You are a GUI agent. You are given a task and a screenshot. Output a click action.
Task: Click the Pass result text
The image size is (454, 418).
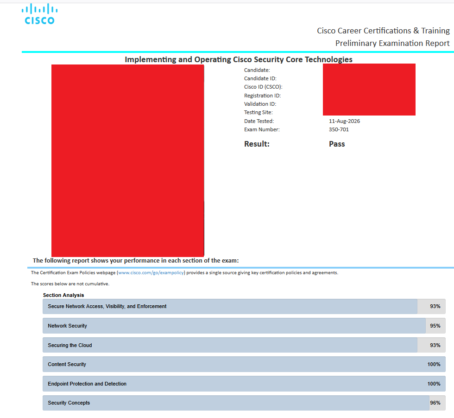[337, 144]
